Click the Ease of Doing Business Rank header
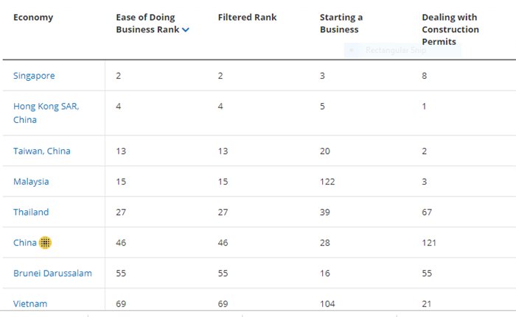The image size is (516, 317). 147,24
